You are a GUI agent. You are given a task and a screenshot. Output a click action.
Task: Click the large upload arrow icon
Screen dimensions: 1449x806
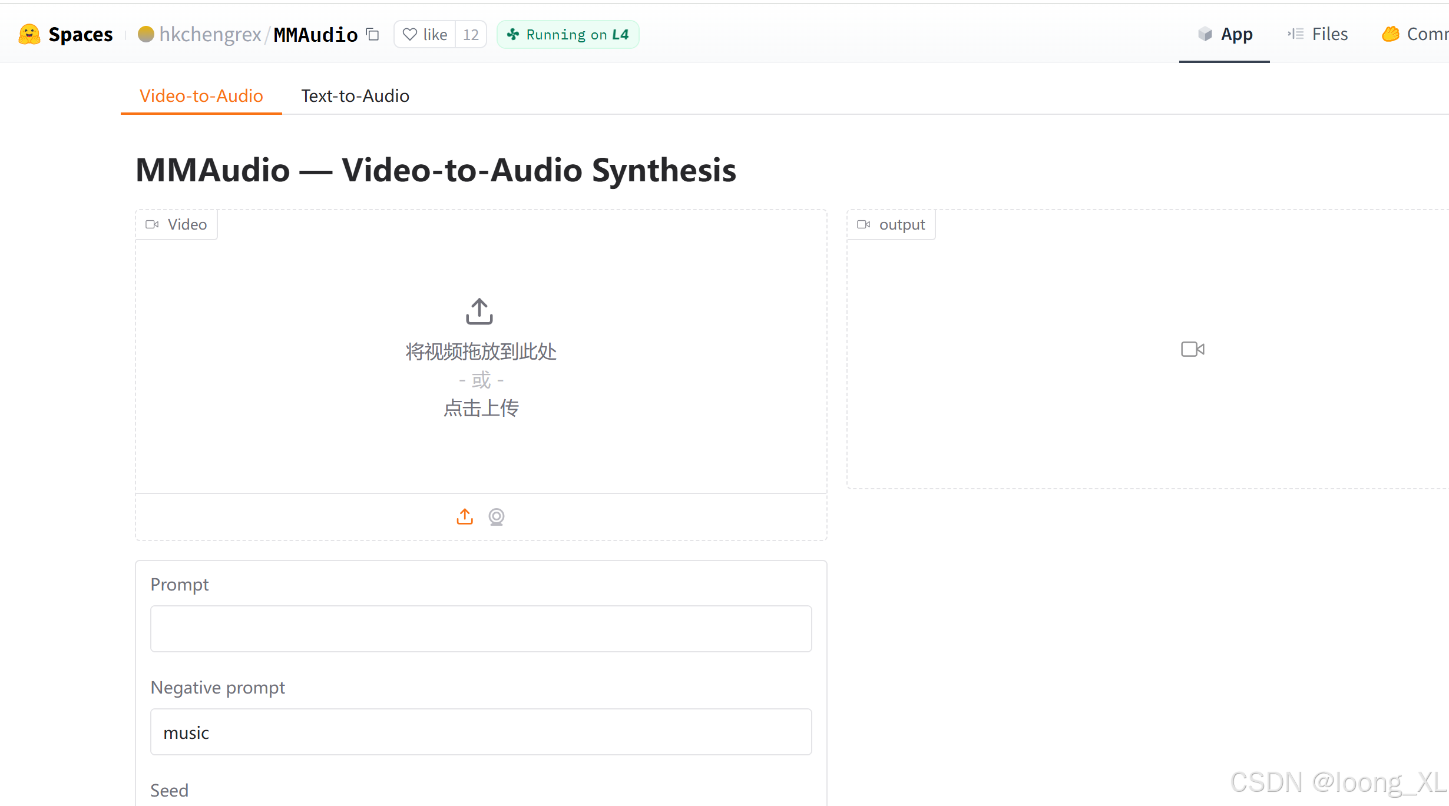[x=479, y=311]
